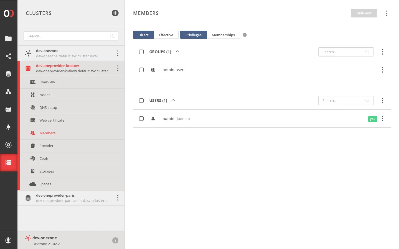399x249 pixels.
Task: Open the Data section from the sidebar
Action: click(x=9, y=38)
